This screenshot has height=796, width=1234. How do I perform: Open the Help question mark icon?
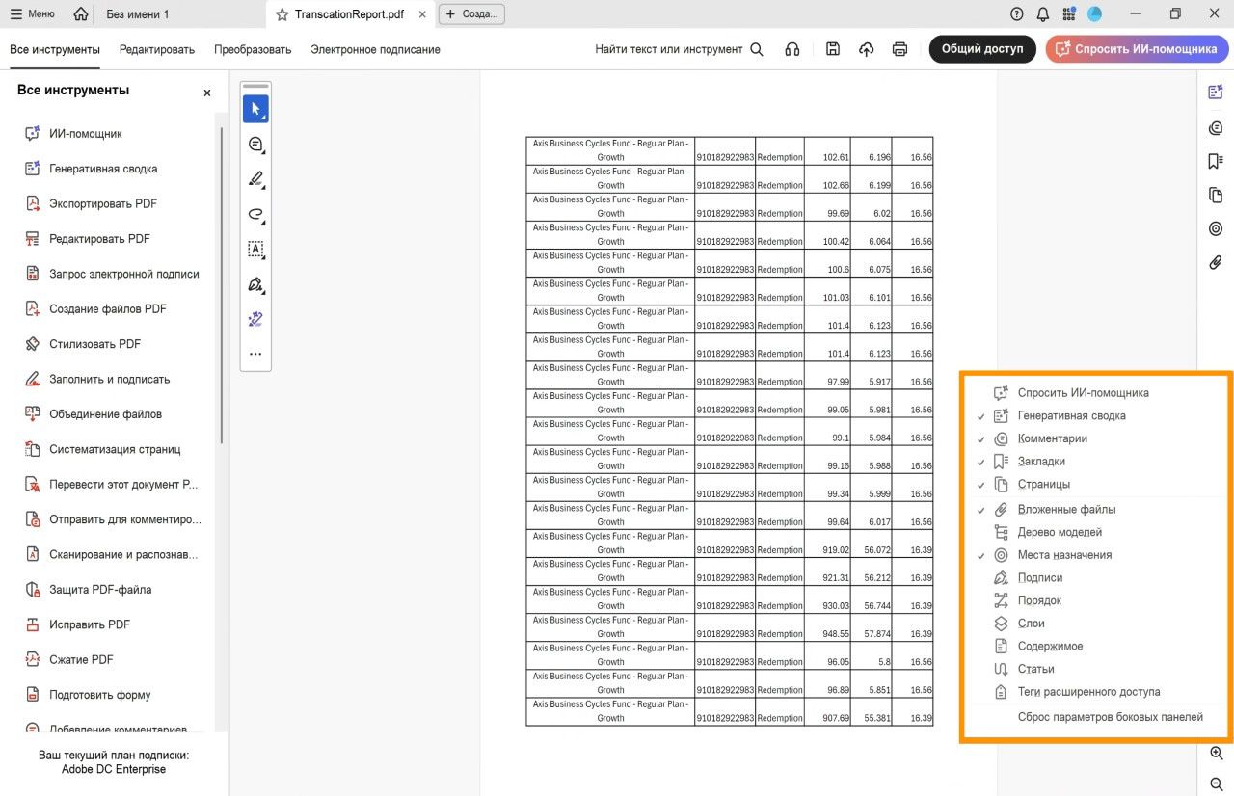(x=1017, y=14)
